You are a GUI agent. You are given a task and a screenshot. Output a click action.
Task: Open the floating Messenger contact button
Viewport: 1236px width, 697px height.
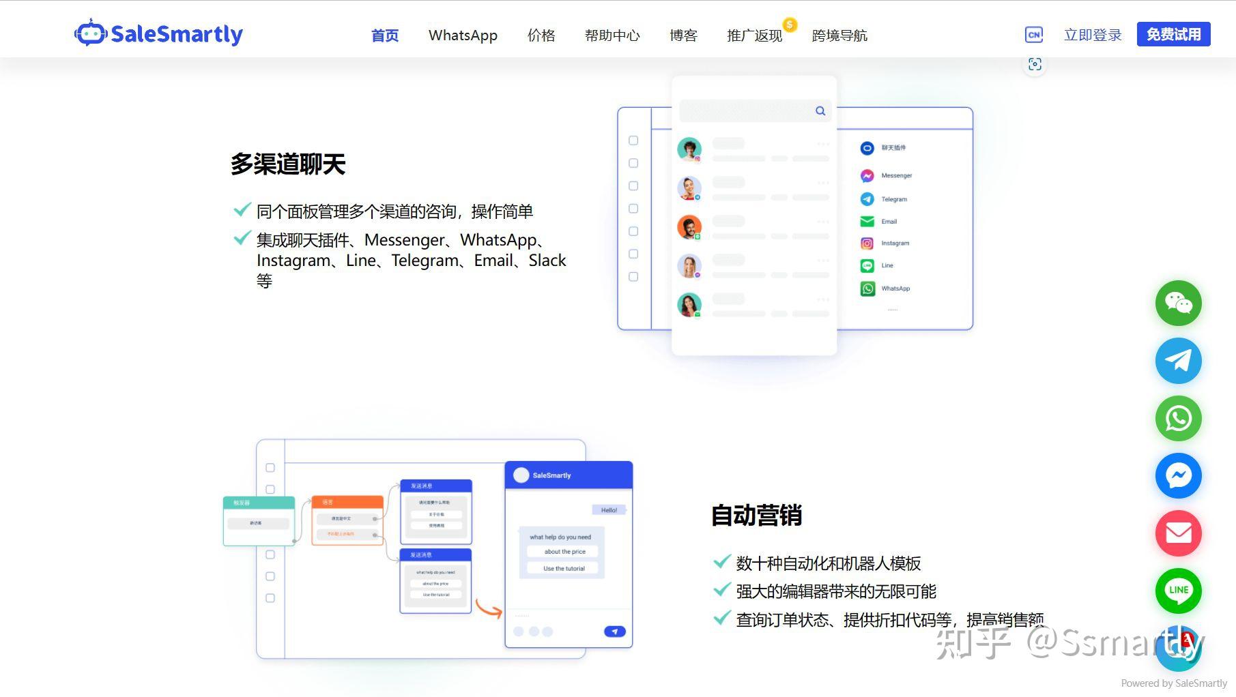click(x=1178, y=475)
